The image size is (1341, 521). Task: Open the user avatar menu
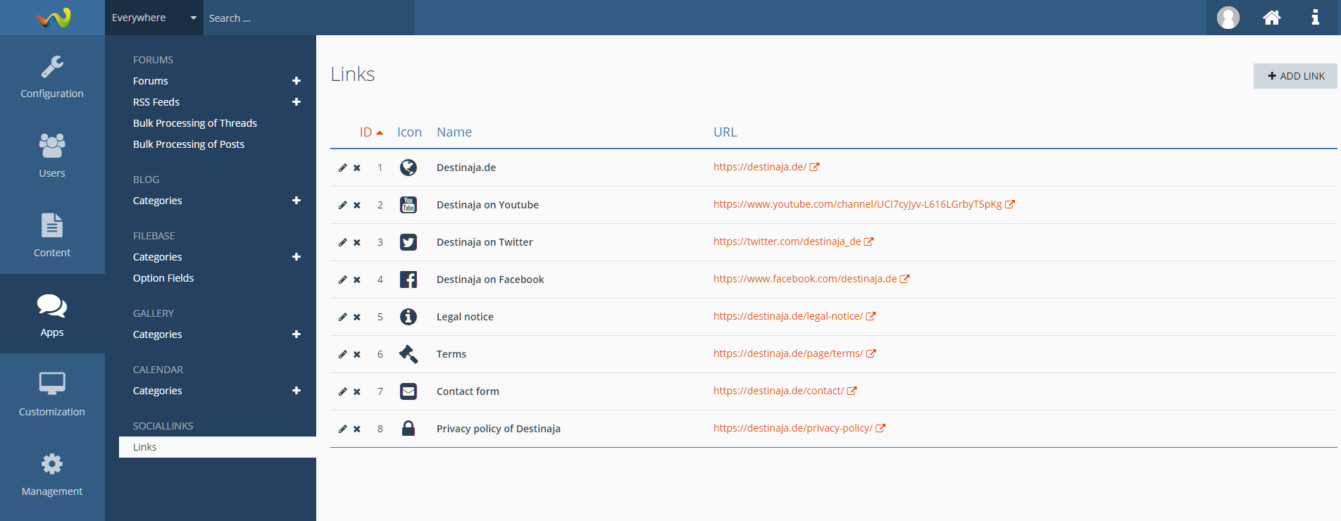pyautogui.click(x=1228, y=18)
